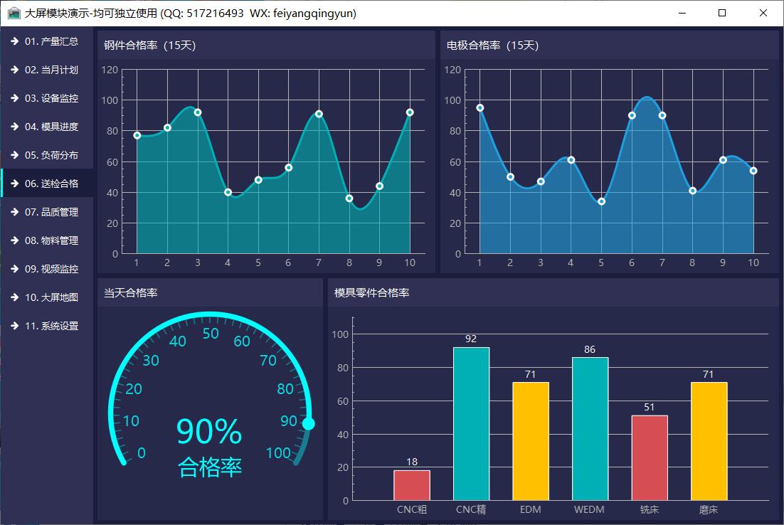The height and width of the screenshot is (525, 784).
Task: Click the CNC精 bar showing 92
Action: click(x=471, y=423)
